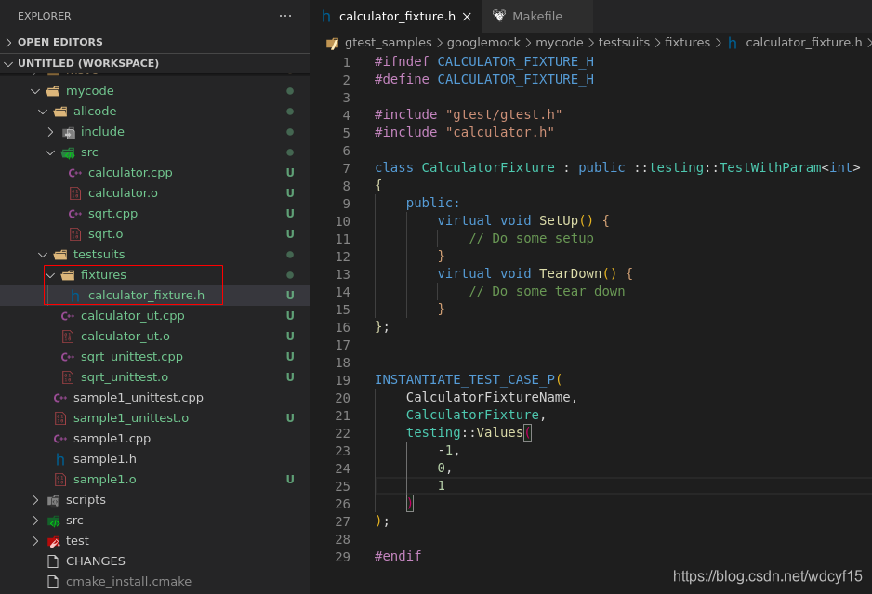
Task: Click the binary icon of calculator_ut.o
Action: point(68,337)
